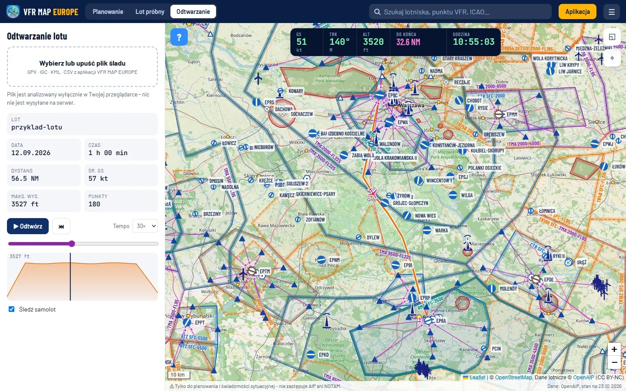626x391 pixels.
Task: Select the EPNM airfield marker
Action: point(321,260)
